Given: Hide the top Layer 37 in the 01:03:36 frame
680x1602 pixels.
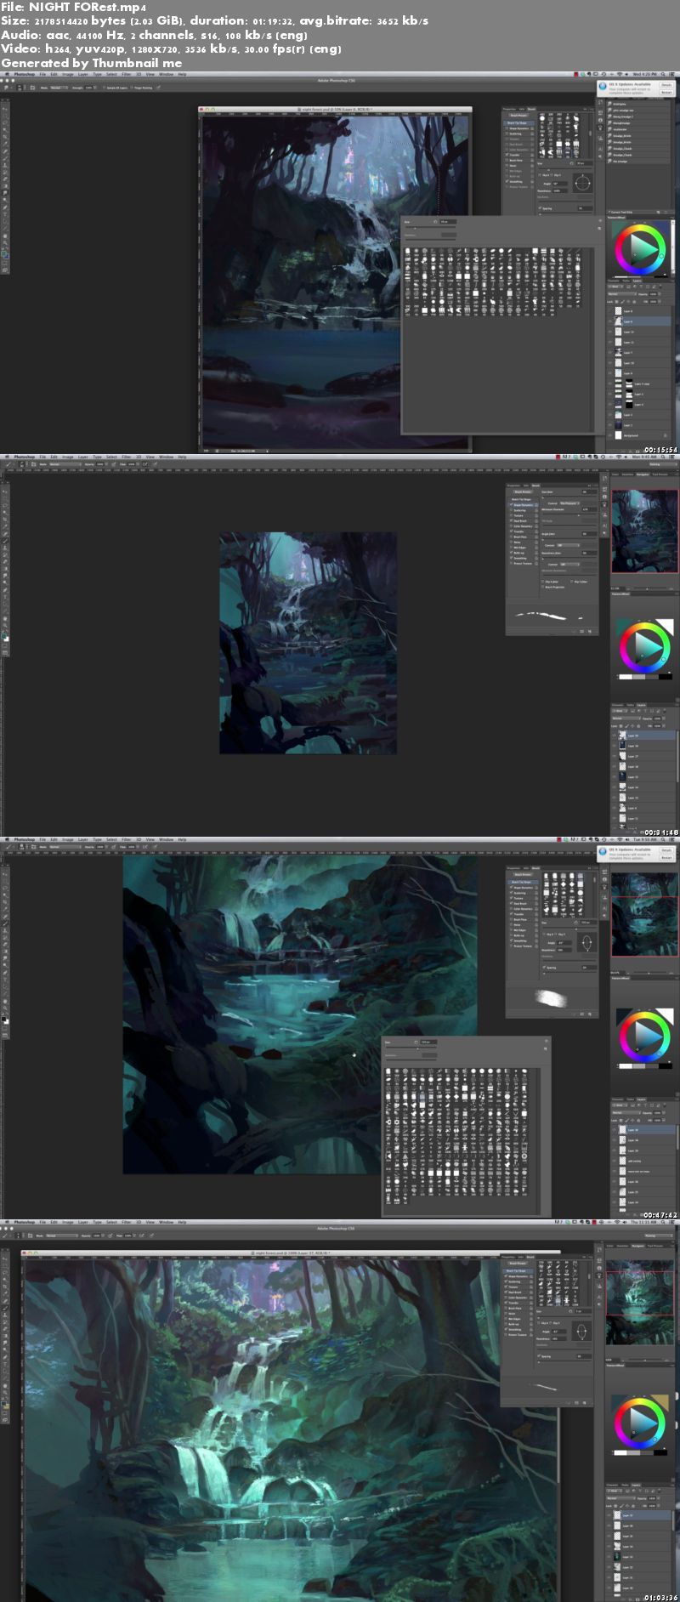Looking at the screenshot, I should coord(610,1515).
